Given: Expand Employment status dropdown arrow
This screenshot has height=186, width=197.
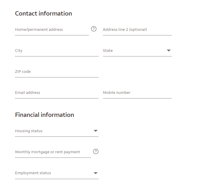Looking at the screenshot, I should pyautogui.click(x=96, y=173).
